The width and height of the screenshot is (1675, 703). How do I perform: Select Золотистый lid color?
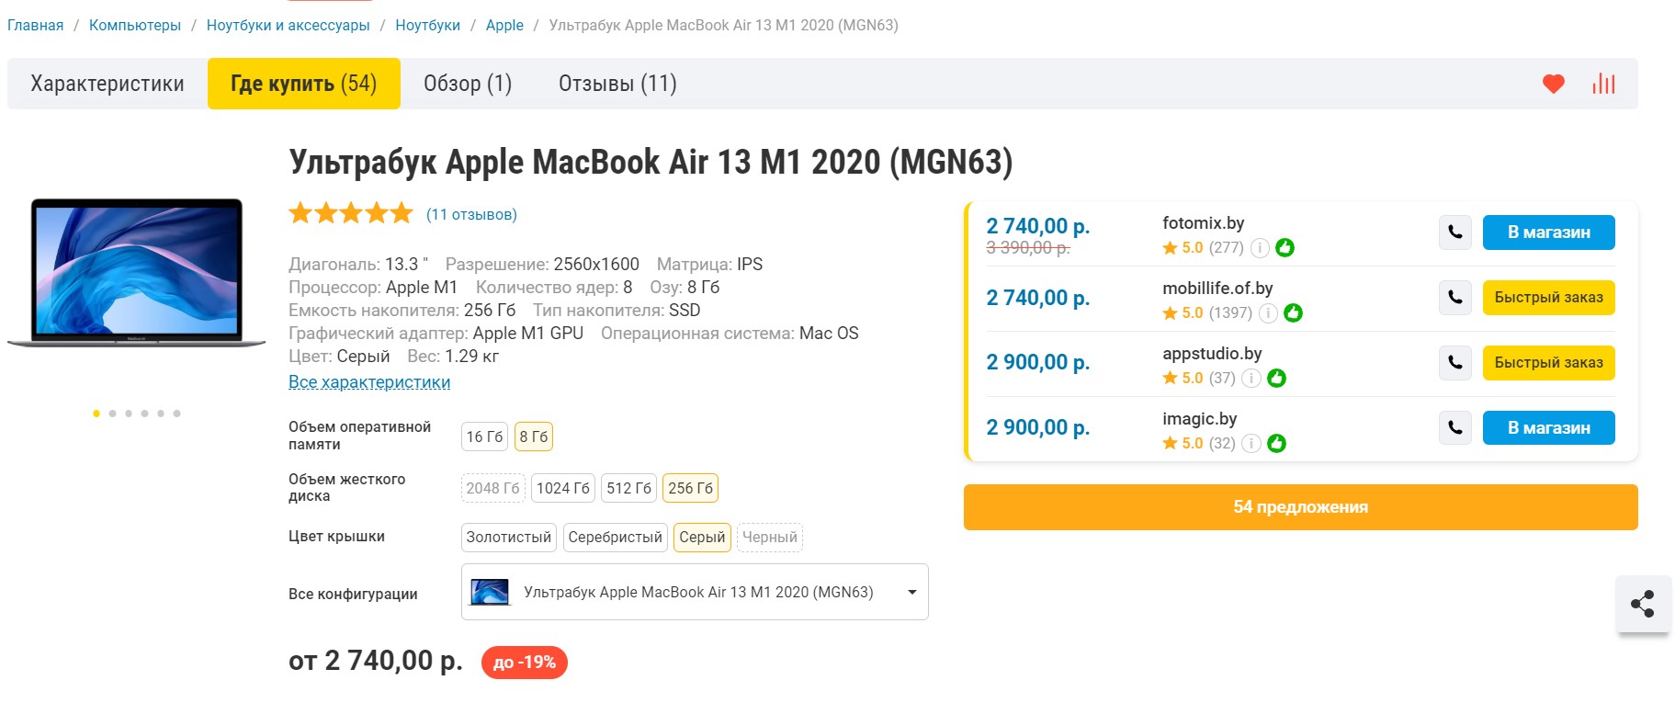[509, 538]
